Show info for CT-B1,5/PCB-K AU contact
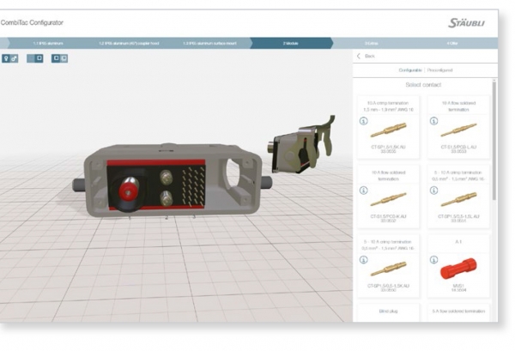 coord(361,190)
